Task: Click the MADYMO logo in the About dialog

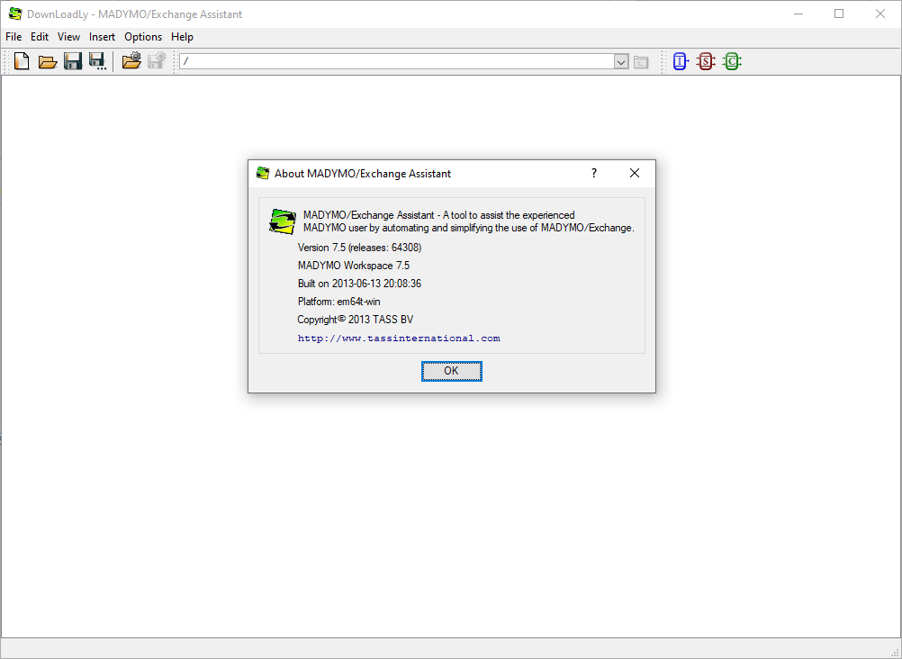Action: [x=282, y=221]
